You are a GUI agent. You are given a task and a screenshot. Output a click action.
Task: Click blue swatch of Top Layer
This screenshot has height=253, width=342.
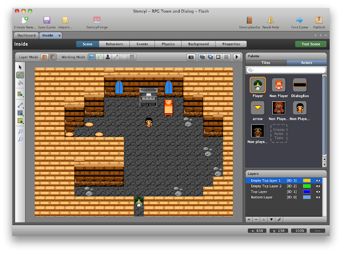307,191
